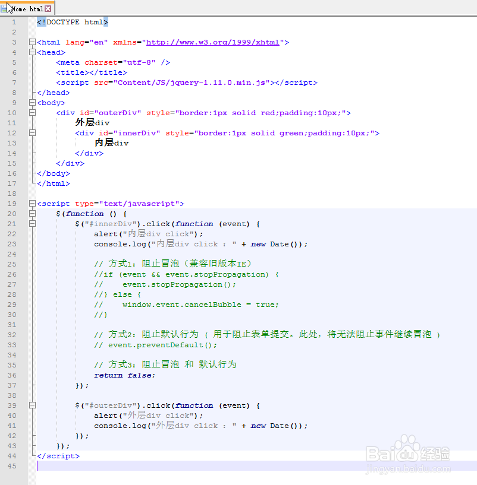Click the 内层div text on line 13
477x485 pixels.
[x=112, y=142]
